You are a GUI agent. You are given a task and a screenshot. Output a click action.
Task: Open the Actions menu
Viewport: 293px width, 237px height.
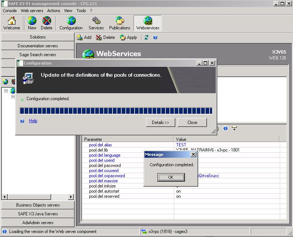[53, 11]
